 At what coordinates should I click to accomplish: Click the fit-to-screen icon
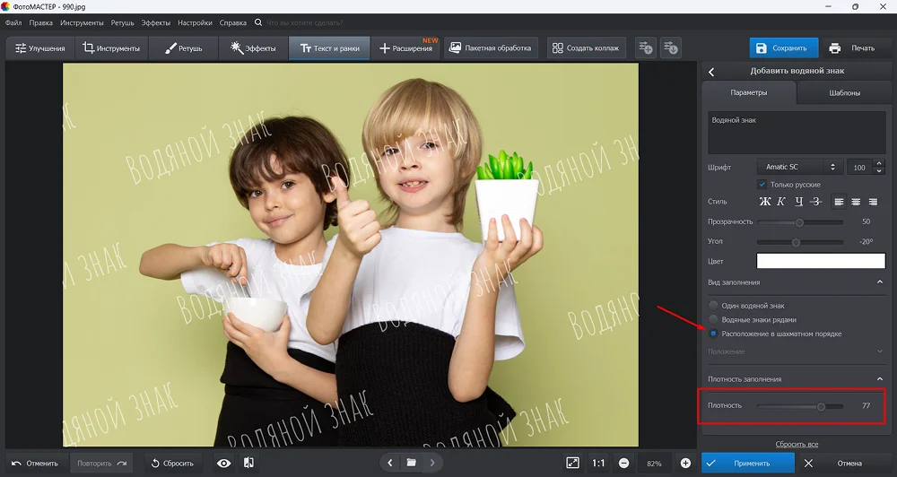click(x=572, y=464)
